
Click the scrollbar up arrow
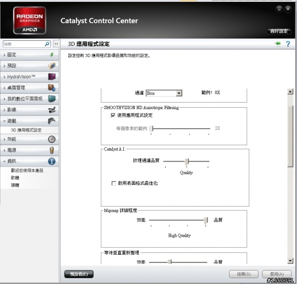click(x=290, y=92)
